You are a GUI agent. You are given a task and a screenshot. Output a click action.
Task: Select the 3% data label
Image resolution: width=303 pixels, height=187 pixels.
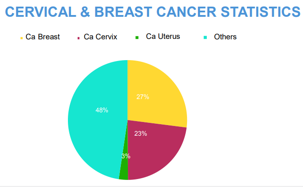click(x=126, y=156)
